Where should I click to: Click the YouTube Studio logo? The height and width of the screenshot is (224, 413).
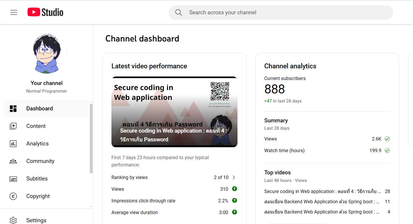point(45,12)
